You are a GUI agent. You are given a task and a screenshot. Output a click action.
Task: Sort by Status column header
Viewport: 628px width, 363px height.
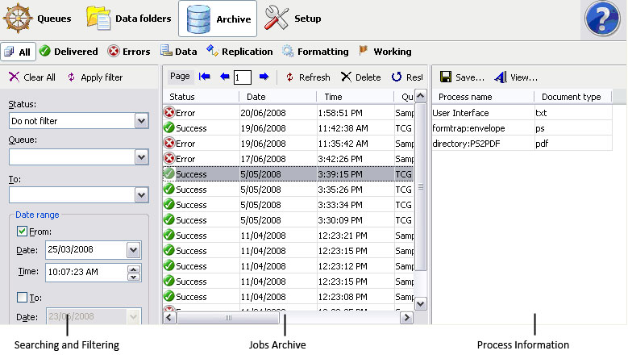[x=201, y=97]
